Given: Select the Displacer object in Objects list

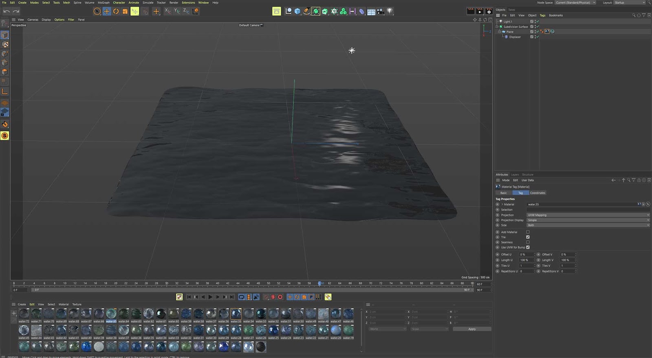Looking at the screenshot, I should (x=515, y=37).
